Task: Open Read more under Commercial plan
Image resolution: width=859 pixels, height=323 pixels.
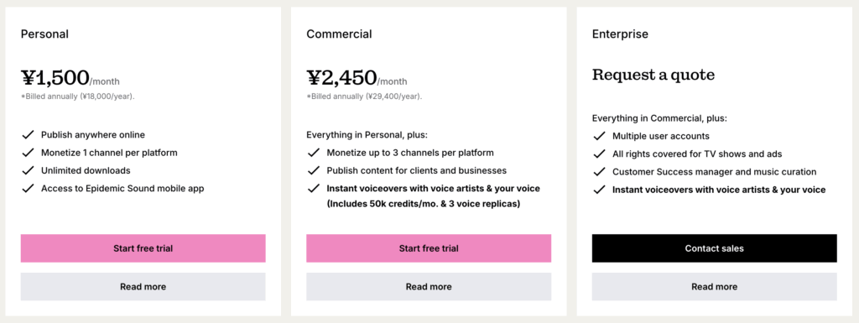Action: coord(429,287)
